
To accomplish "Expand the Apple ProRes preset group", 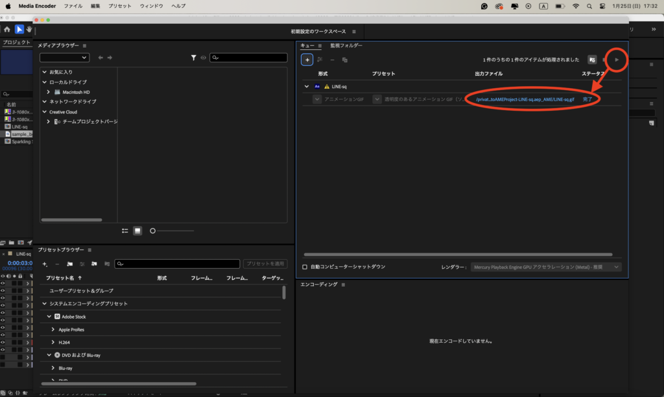I will pos(53,330).
